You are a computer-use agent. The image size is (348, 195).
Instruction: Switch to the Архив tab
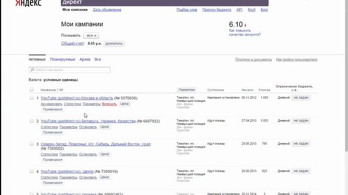click(x=85, y=59)
